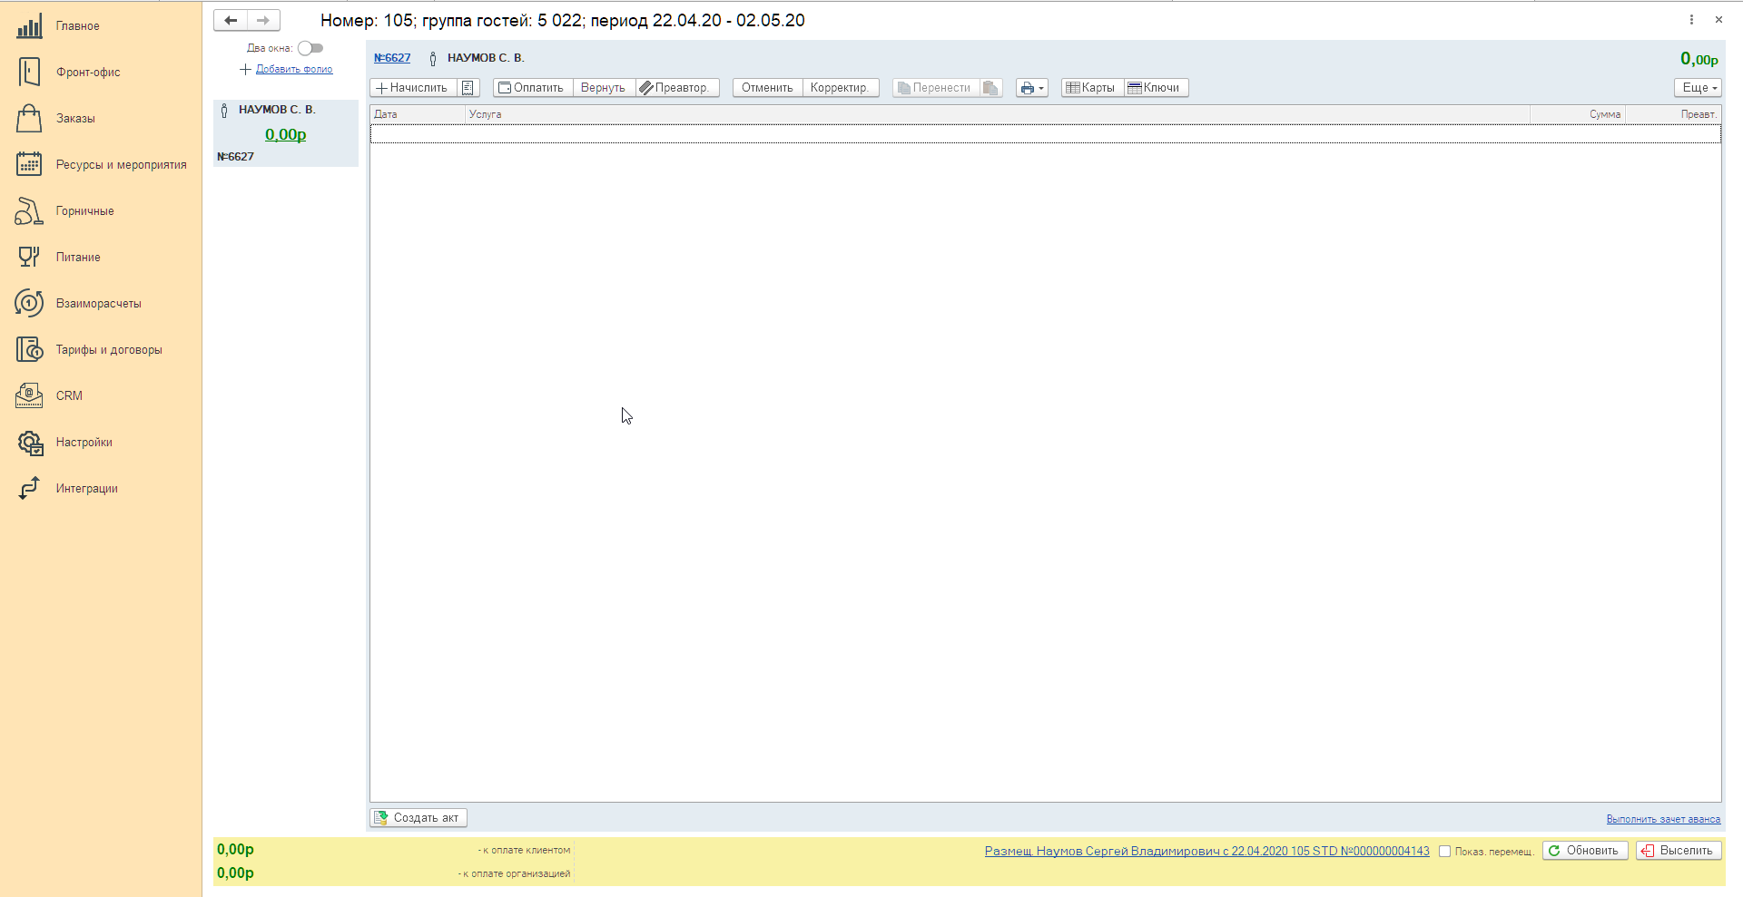Go back with the left arrow

coord(231,20)
